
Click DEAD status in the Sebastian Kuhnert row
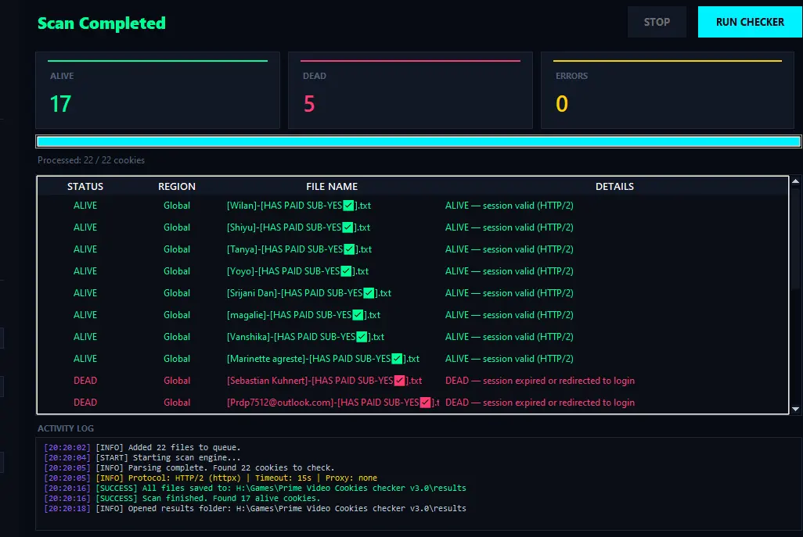pyautogui.click(x=85, y=381)
